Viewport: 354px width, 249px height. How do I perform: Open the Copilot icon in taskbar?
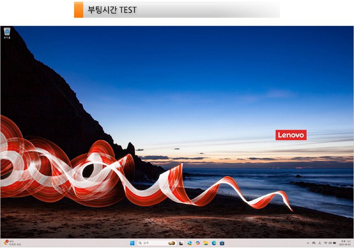click(x=198, y=243)
